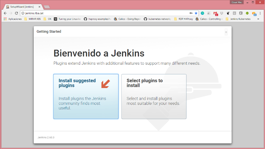Screen dimensions: 265x149
Task: Open the gray 'G' extension icon
Action: pos(234,13)
